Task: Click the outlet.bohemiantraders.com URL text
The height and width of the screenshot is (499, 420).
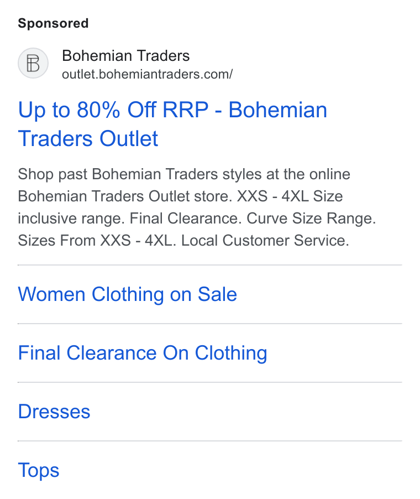Action: point(147,74)
